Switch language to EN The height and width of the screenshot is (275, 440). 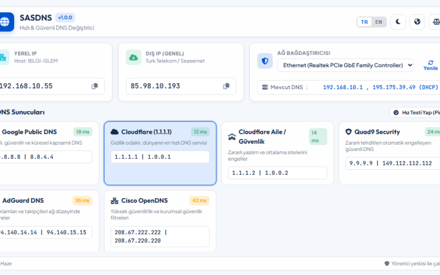click(x=378, y=22)
